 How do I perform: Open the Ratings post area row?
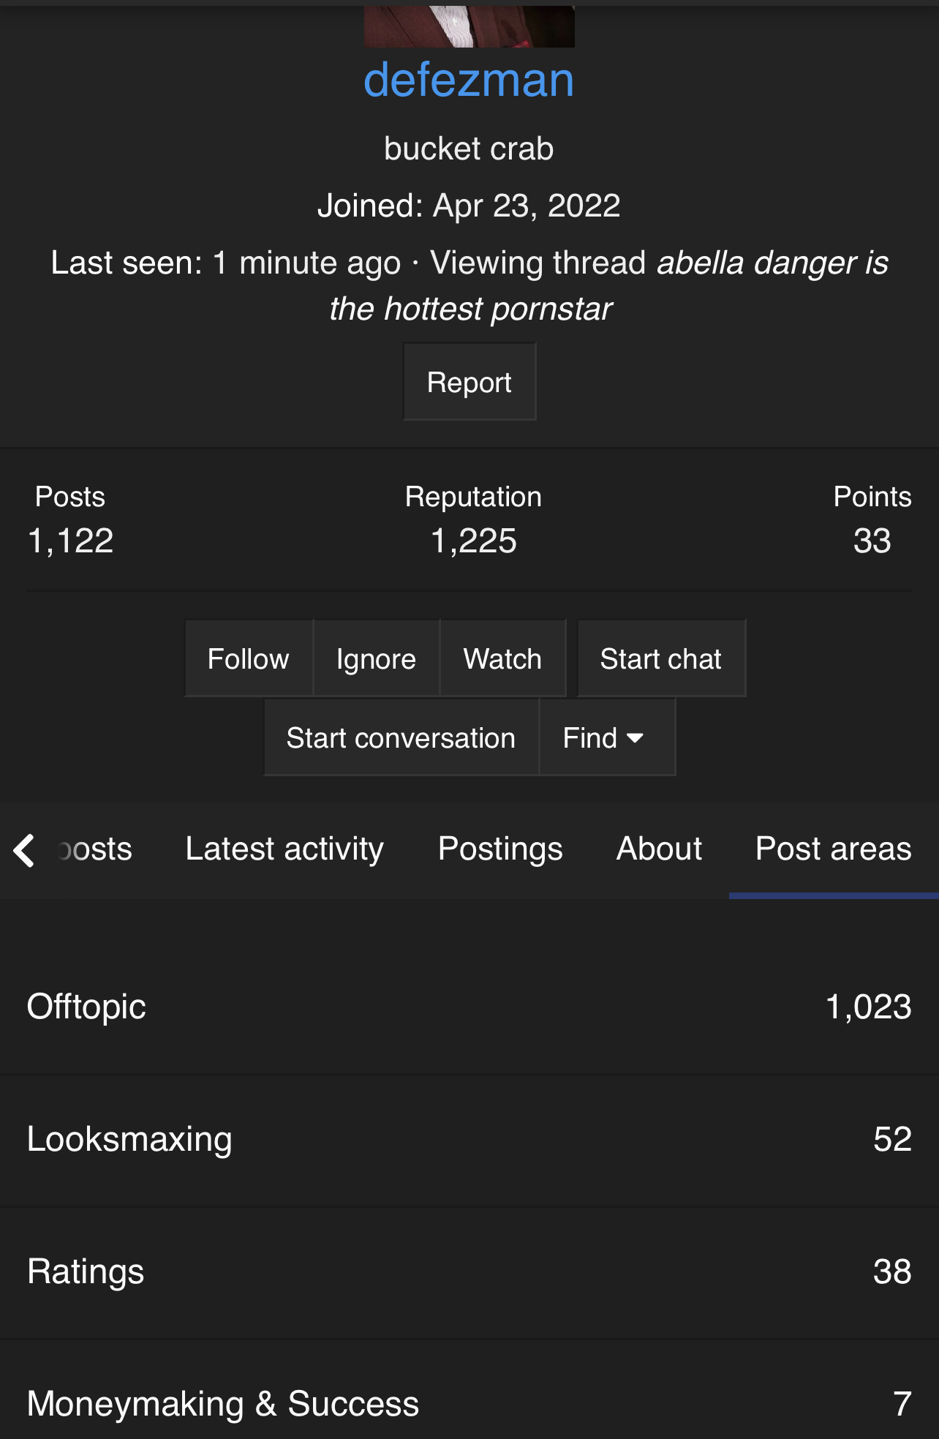pos(469,1272)
